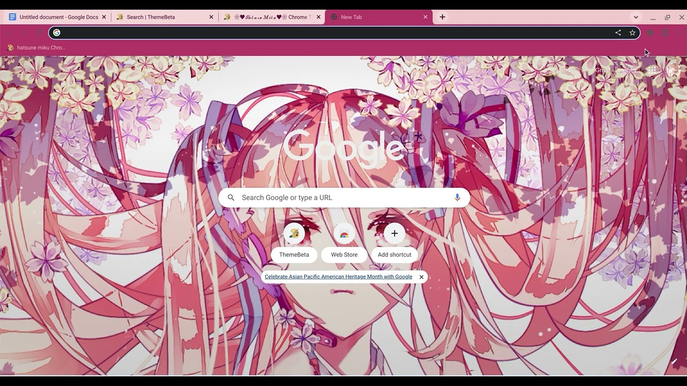The height and width of the screenshot is (386, 687).
Task: Open the Gmail link
Action: (603, 70)
